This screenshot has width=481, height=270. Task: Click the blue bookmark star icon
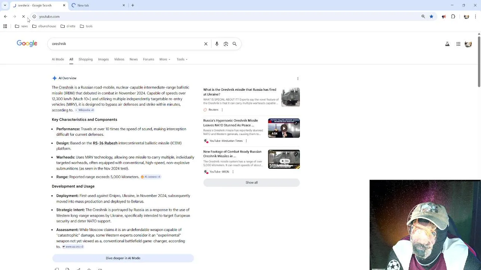[x=431, y=16]
